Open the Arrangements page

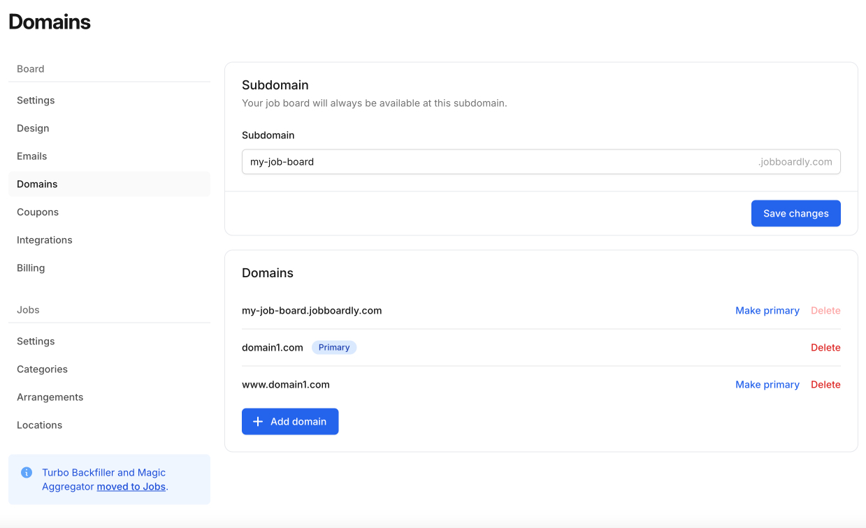50,397
